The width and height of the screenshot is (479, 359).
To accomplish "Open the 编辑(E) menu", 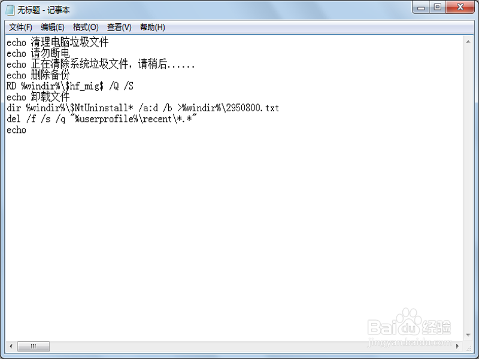I will tap(53, 27).
